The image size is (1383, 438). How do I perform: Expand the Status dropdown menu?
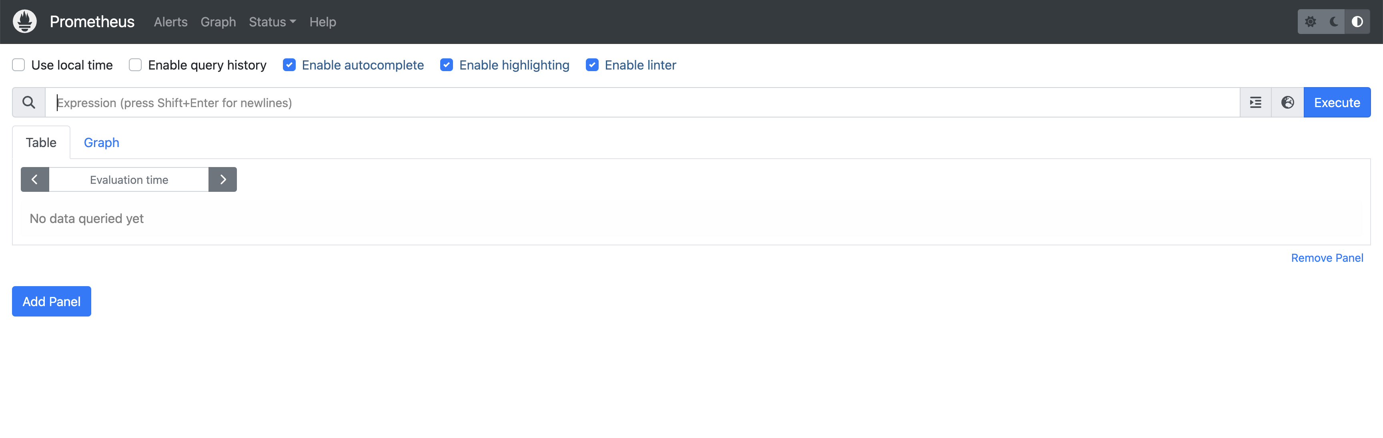click(272, 22)
